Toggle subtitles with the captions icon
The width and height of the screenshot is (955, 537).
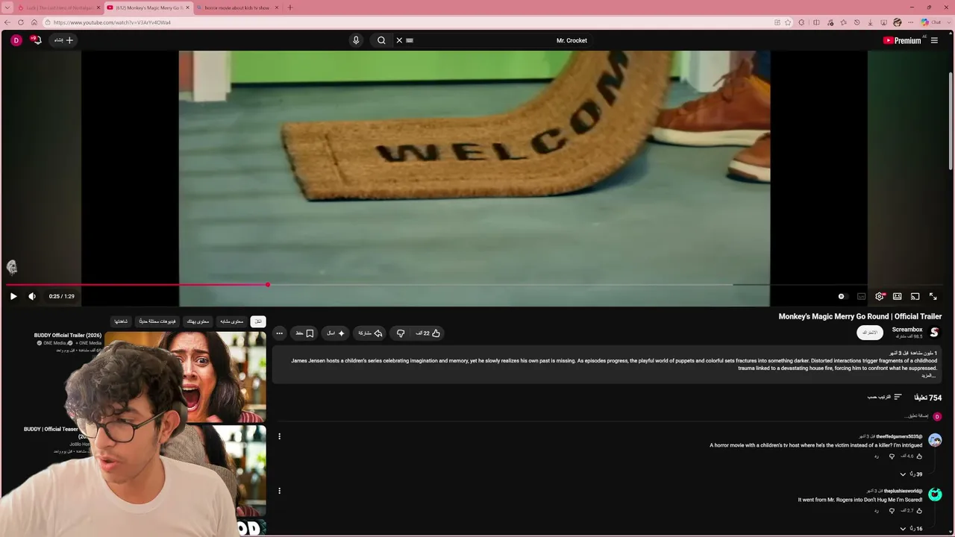[x=861, y=296]
